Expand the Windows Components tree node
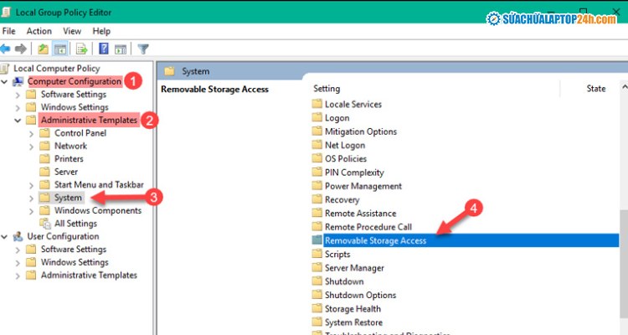This screenshot has height=335, width=628. coord(33,211)
